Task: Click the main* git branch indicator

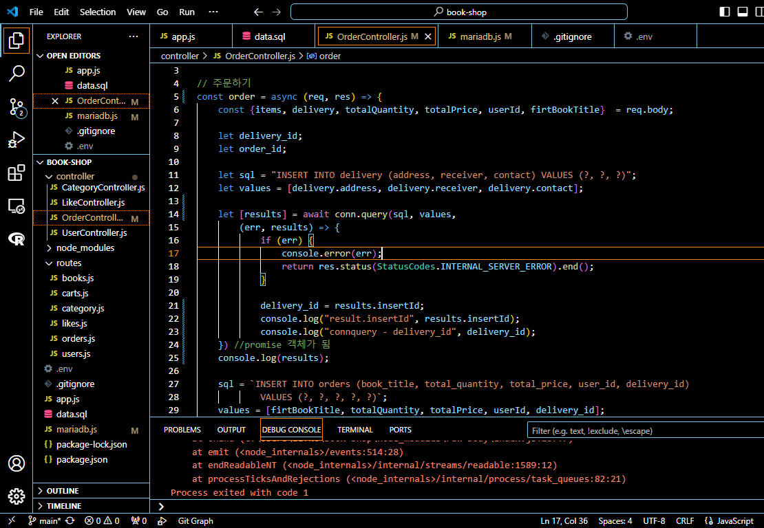Action: [x=44, y=520]
